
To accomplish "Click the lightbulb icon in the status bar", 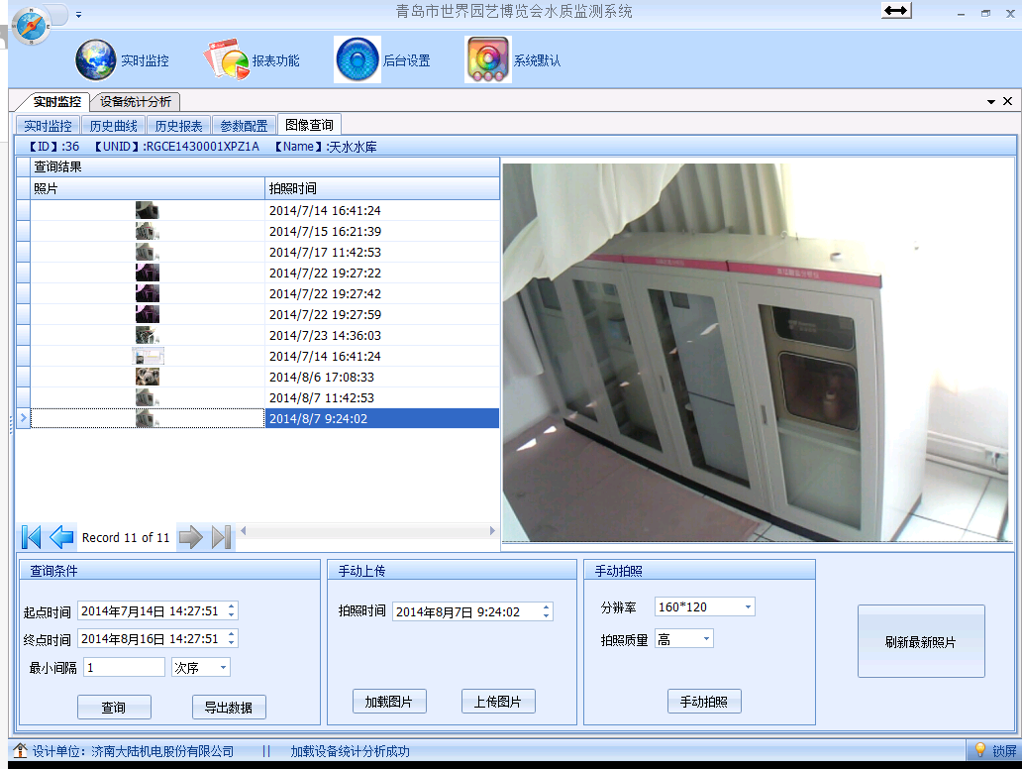I will 979,750.
